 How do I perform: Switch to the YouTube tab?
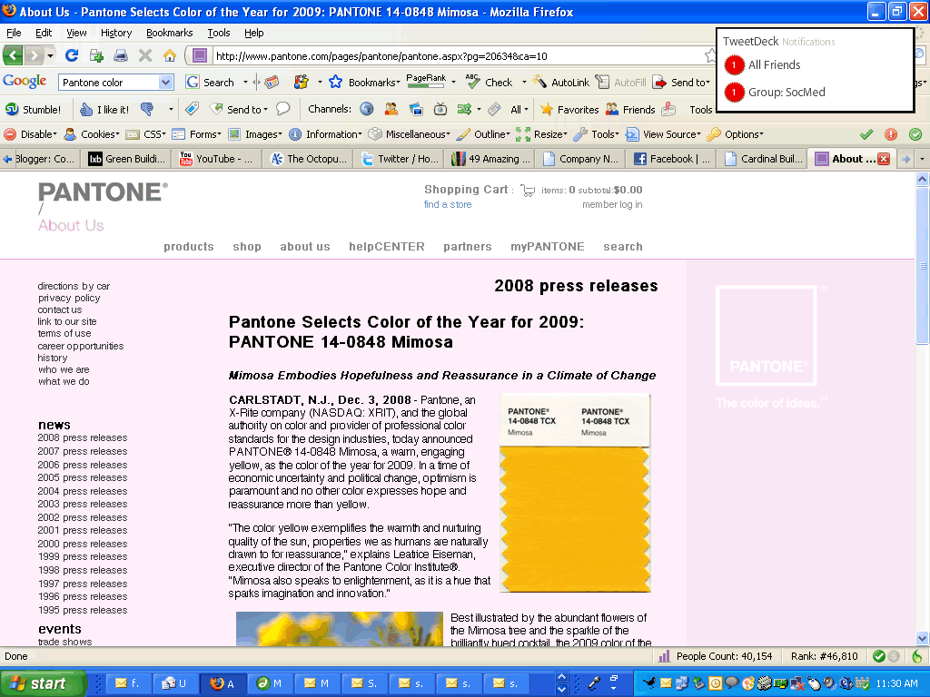(x=216, y=159)
